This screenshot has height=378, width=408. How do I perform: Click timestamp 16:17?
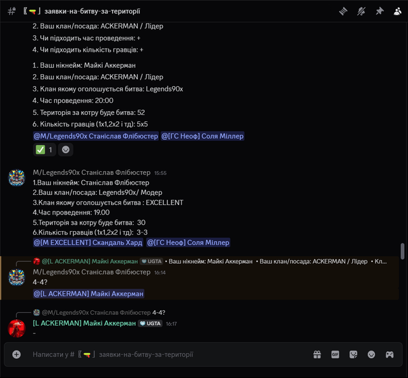click(171, 324)
